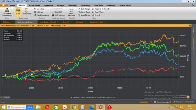This screenshot has width=196, height=110.
Task: Open NoteCaddy tab
Action: (x=98, y=5)
